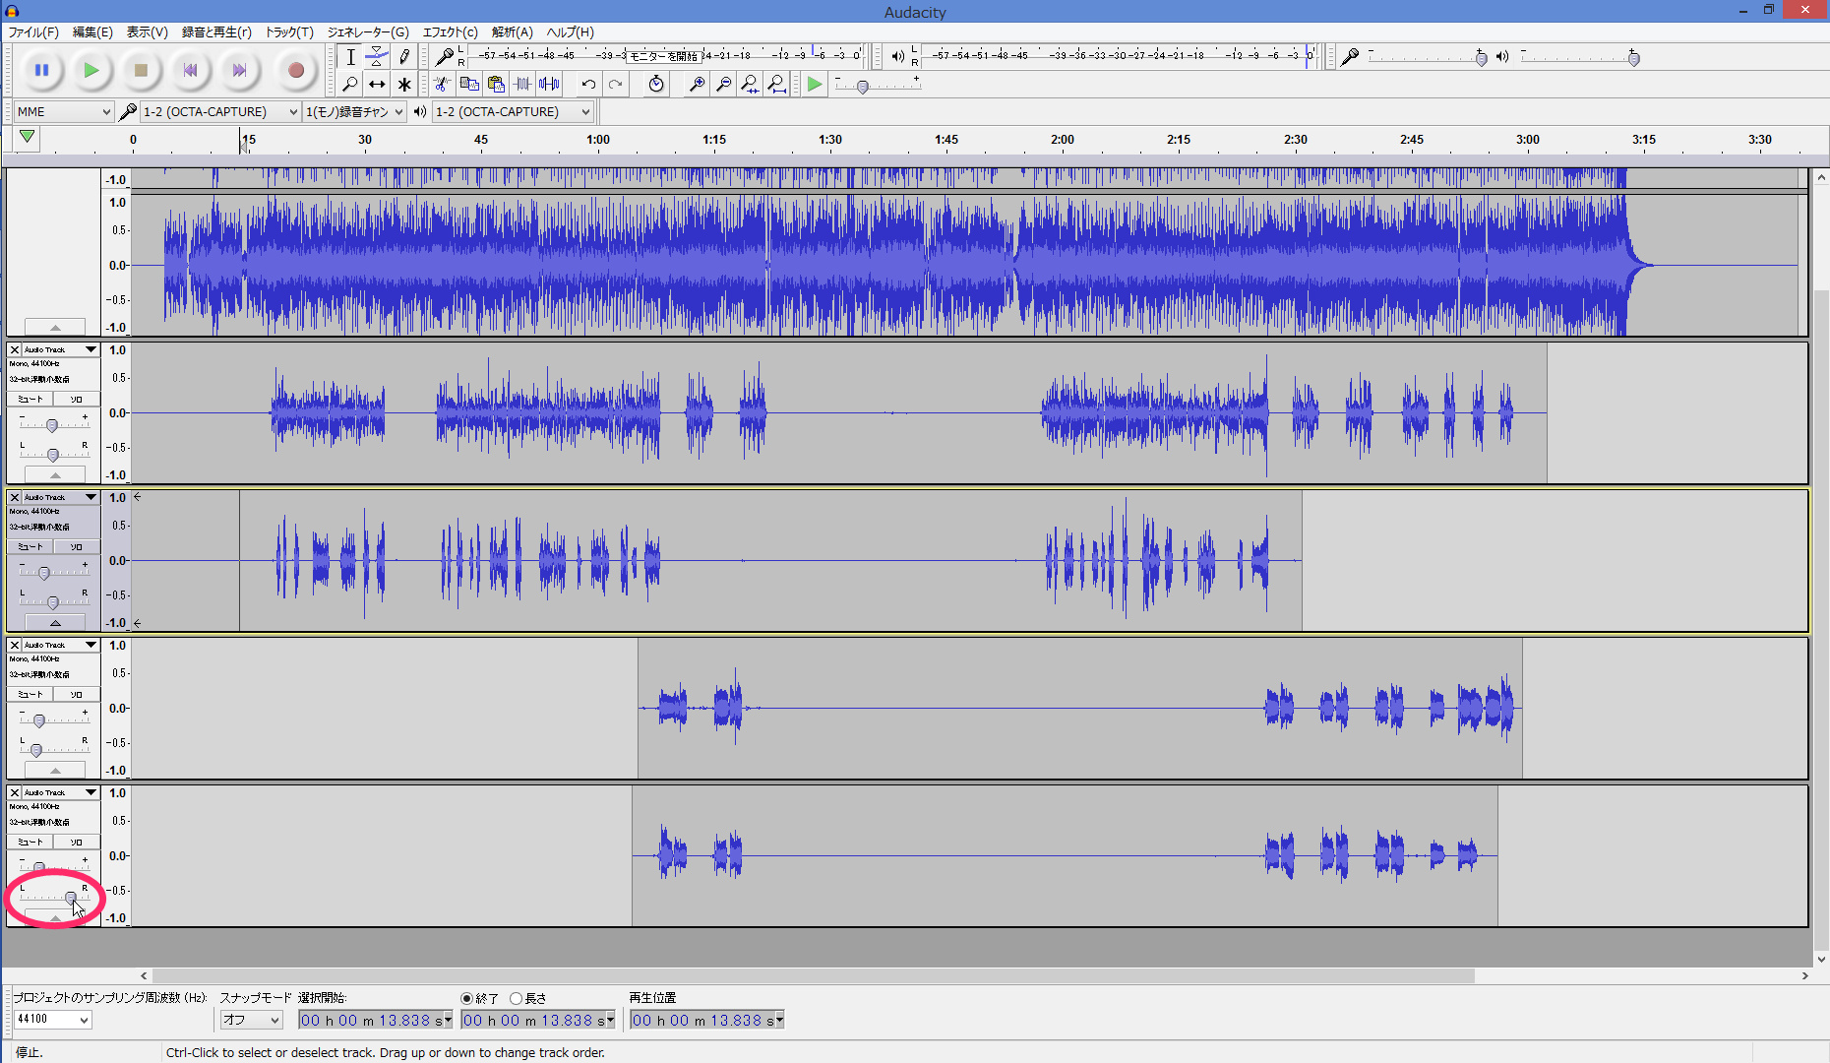Select the Multi-Tool asterisk mode
Image resolution: width=1830 pixels, height=1063 pixels.
pos(403,85)
